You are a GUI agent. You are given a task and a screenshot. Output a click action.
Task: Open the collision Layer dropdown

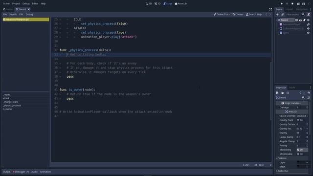(307, 163)
